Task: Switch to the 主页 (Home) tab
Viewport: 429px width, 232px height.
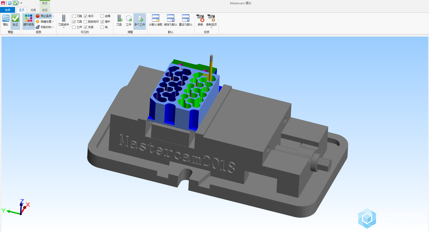Action: point(22,10)
